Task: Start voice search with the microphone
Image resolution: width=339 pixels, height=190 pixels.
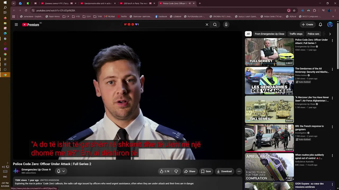Action: pos(226,25)
